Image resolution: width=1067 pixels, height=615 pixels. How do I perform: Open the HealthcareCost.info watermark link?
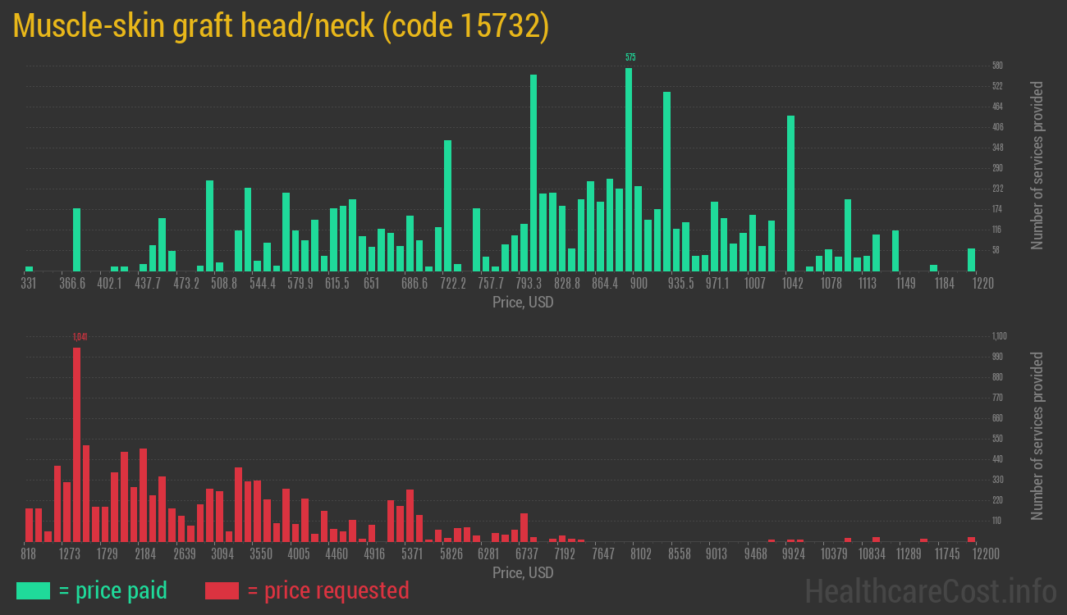tap(930, 590)
